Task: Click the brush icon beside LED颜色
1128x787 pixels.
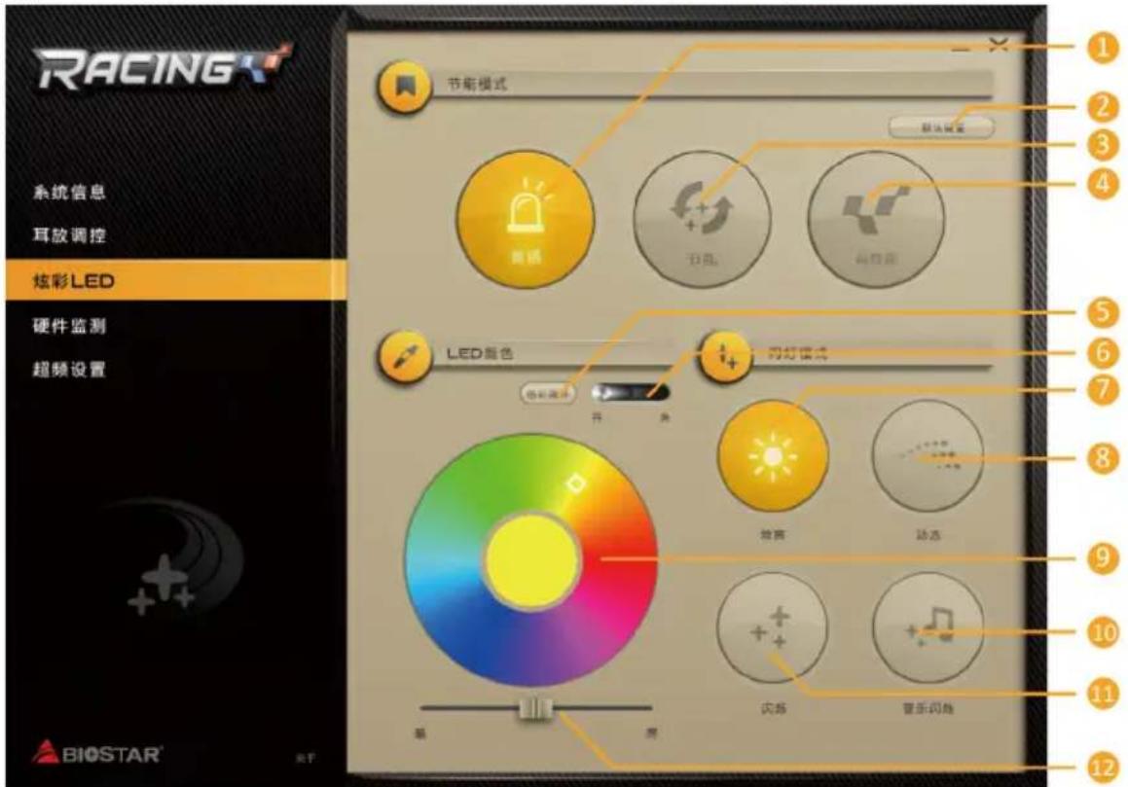Action: pyautogui.click(x=404, y=356)
